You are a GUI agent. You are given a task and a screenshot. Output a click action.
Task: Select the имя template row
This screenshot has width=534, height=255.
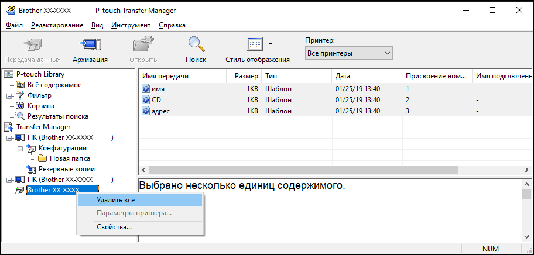click(336, 89)
